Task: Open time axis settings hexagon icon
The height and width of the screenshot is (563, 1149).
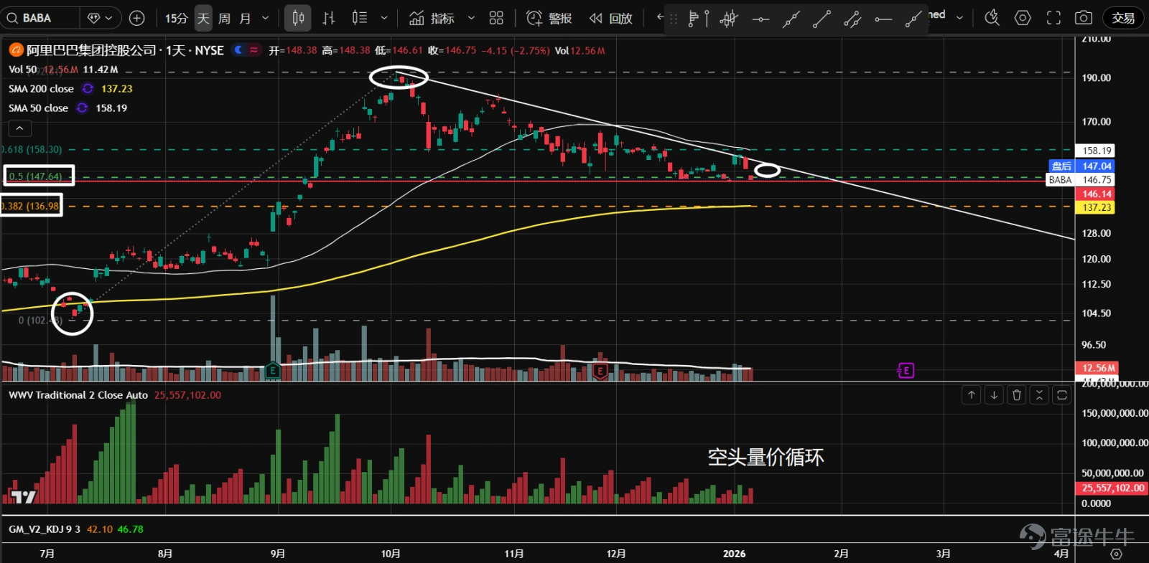Action: [x=1116, y=554]
